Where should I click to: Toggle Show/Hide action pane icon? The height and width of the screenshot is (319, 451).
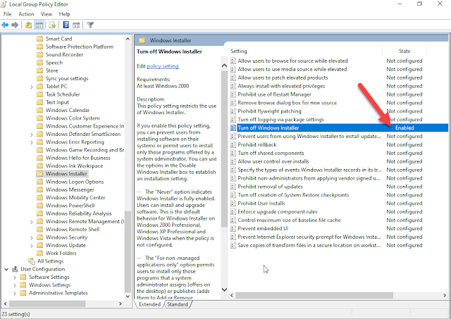click(76, 25)
